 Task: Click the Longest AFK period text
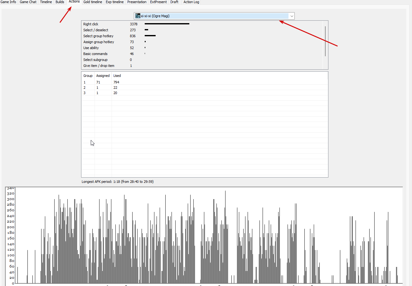118,182
